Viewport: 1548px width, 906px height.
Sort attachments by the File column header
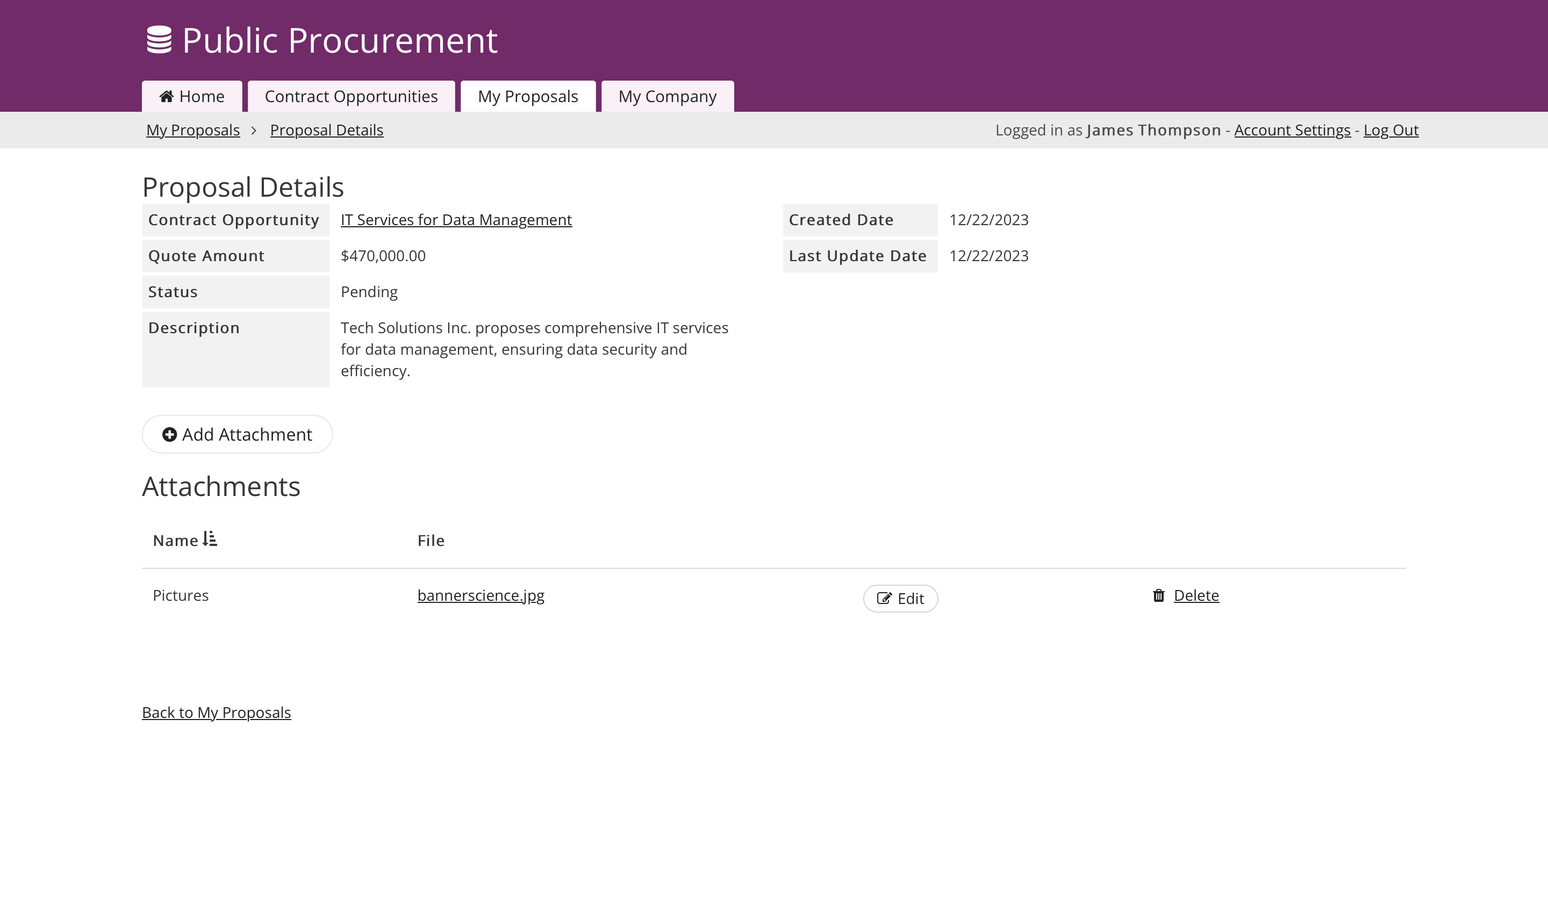431,541
